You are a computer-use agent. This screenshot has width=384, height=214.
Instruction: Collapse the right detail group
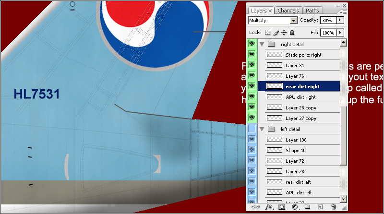[x=262, y=44]
